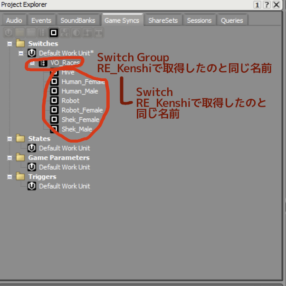Select the States folder label
Screen dimensions: 286x286
click(x=39, y=139)
